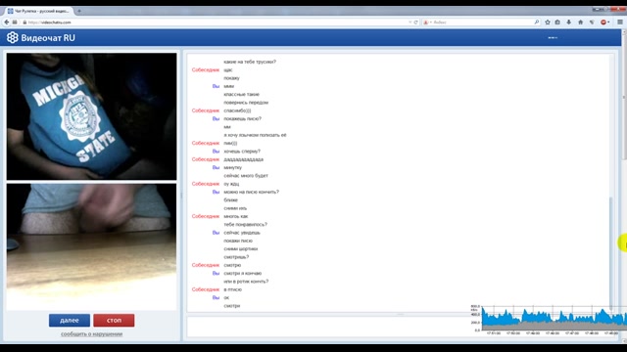This screenshot has height=352, width=627.
Task: Expand the address bar history dropdown arrow
Action: click(x=410, y=22)
